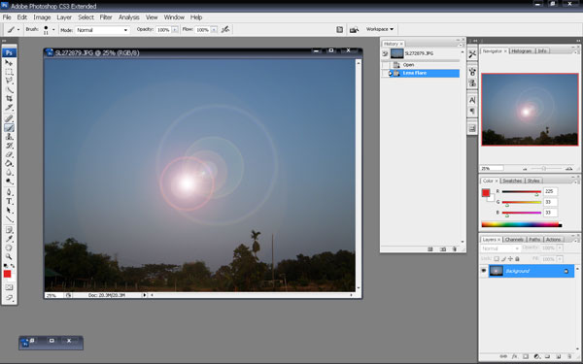The width and height of the screenshot is (583, 364).
Task: Open the Workspace dropdown
Action: [x=380, y=29]
